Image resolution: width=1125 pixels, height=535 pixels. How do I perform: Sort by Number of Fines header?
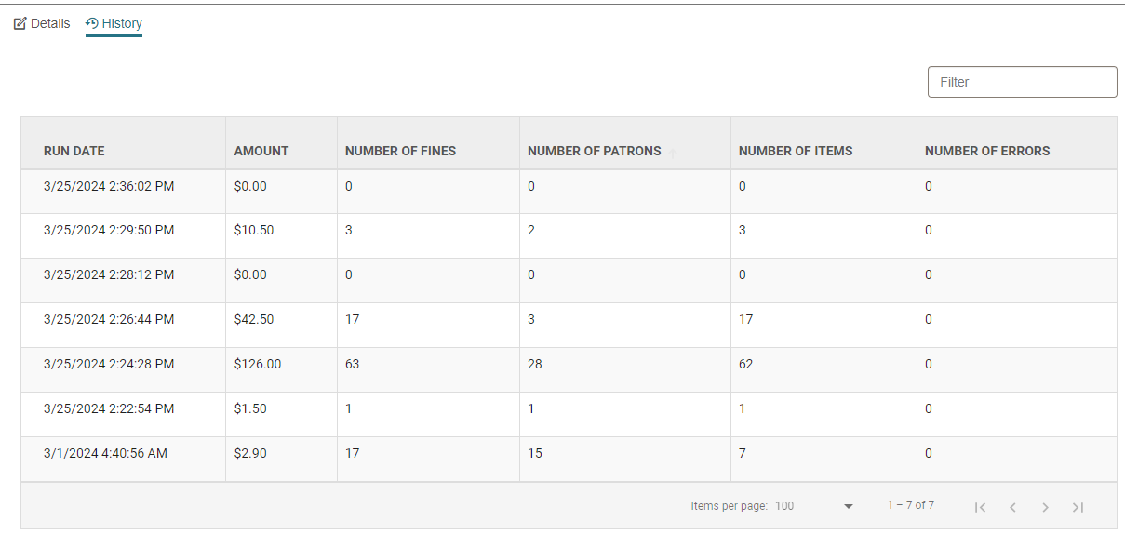point(400,151)
